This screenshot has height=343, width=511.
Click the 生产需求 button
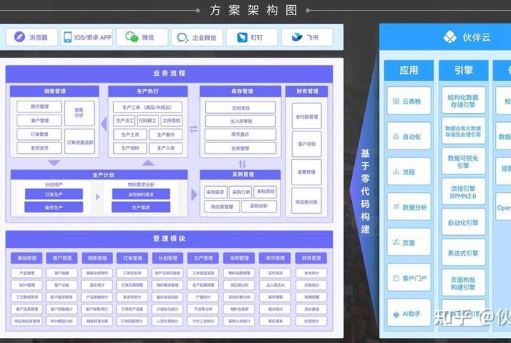click(x=141, y=207)
